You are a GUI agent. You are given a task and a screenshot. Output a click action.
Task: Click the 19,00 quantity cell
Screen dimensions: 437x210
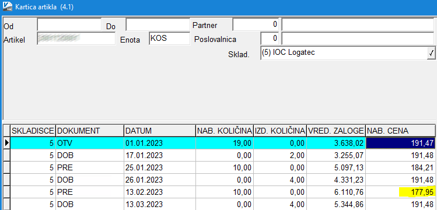(x=225, y=143)
